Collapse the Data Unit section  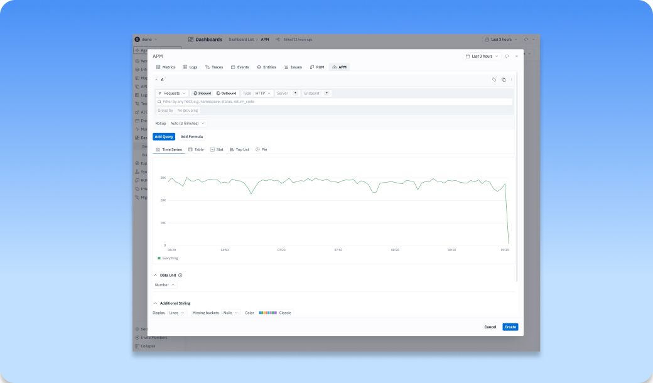click(155, 275)
